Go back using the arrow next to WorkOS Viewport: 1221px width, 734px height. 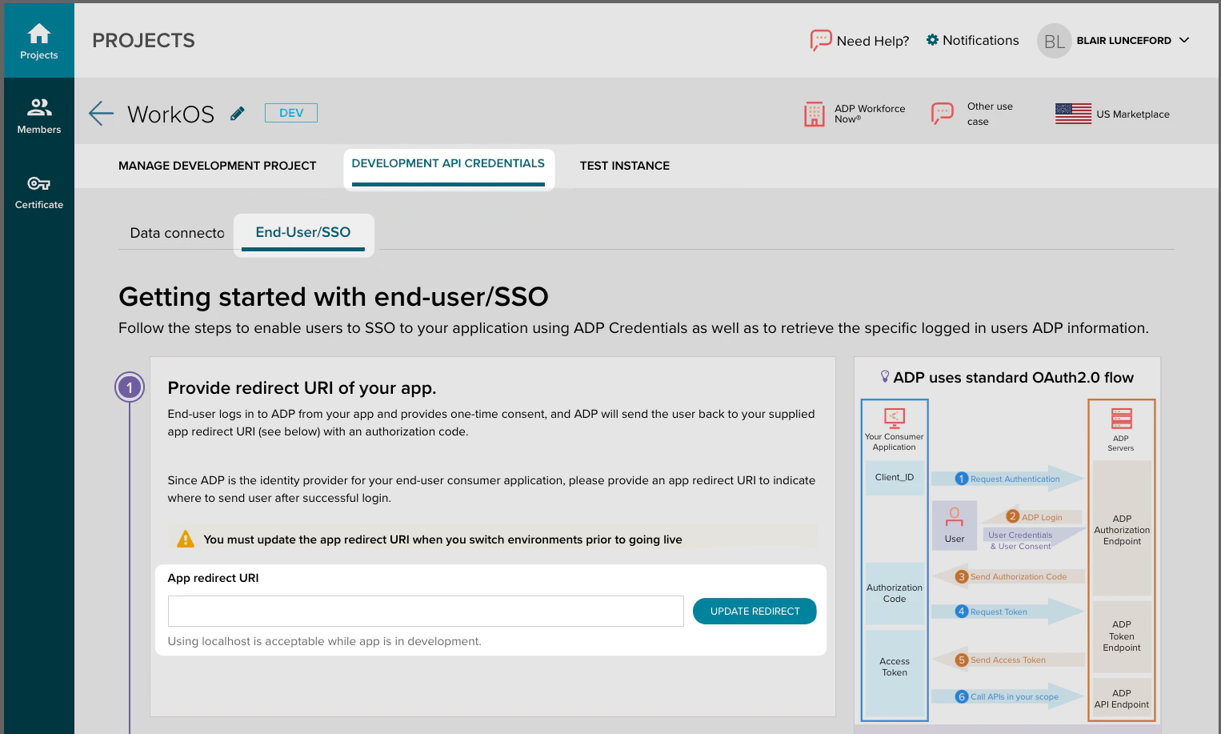point(101,113)
